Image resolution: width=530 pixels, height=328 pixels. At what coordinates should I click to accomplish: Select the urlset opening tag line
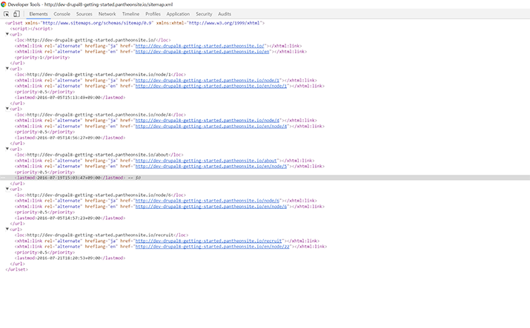135,23
